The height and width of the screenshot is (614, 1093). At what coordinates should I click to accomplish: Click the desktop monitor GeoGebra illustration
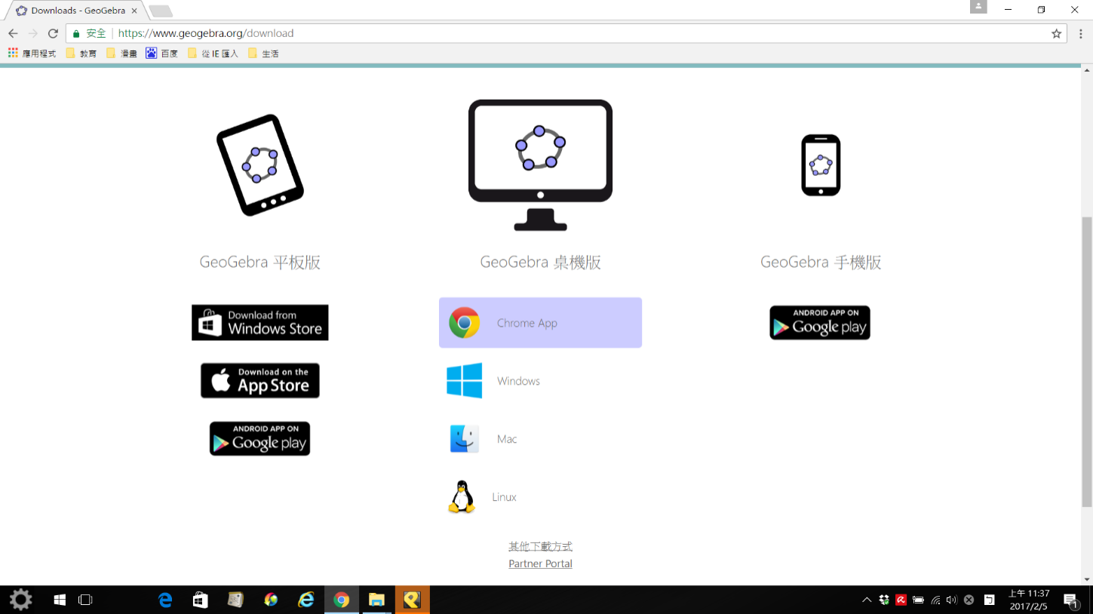coord(540,165)
